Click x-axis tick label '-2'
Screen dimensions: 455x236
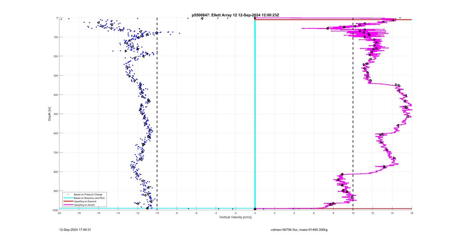click(x=235, y=213)
